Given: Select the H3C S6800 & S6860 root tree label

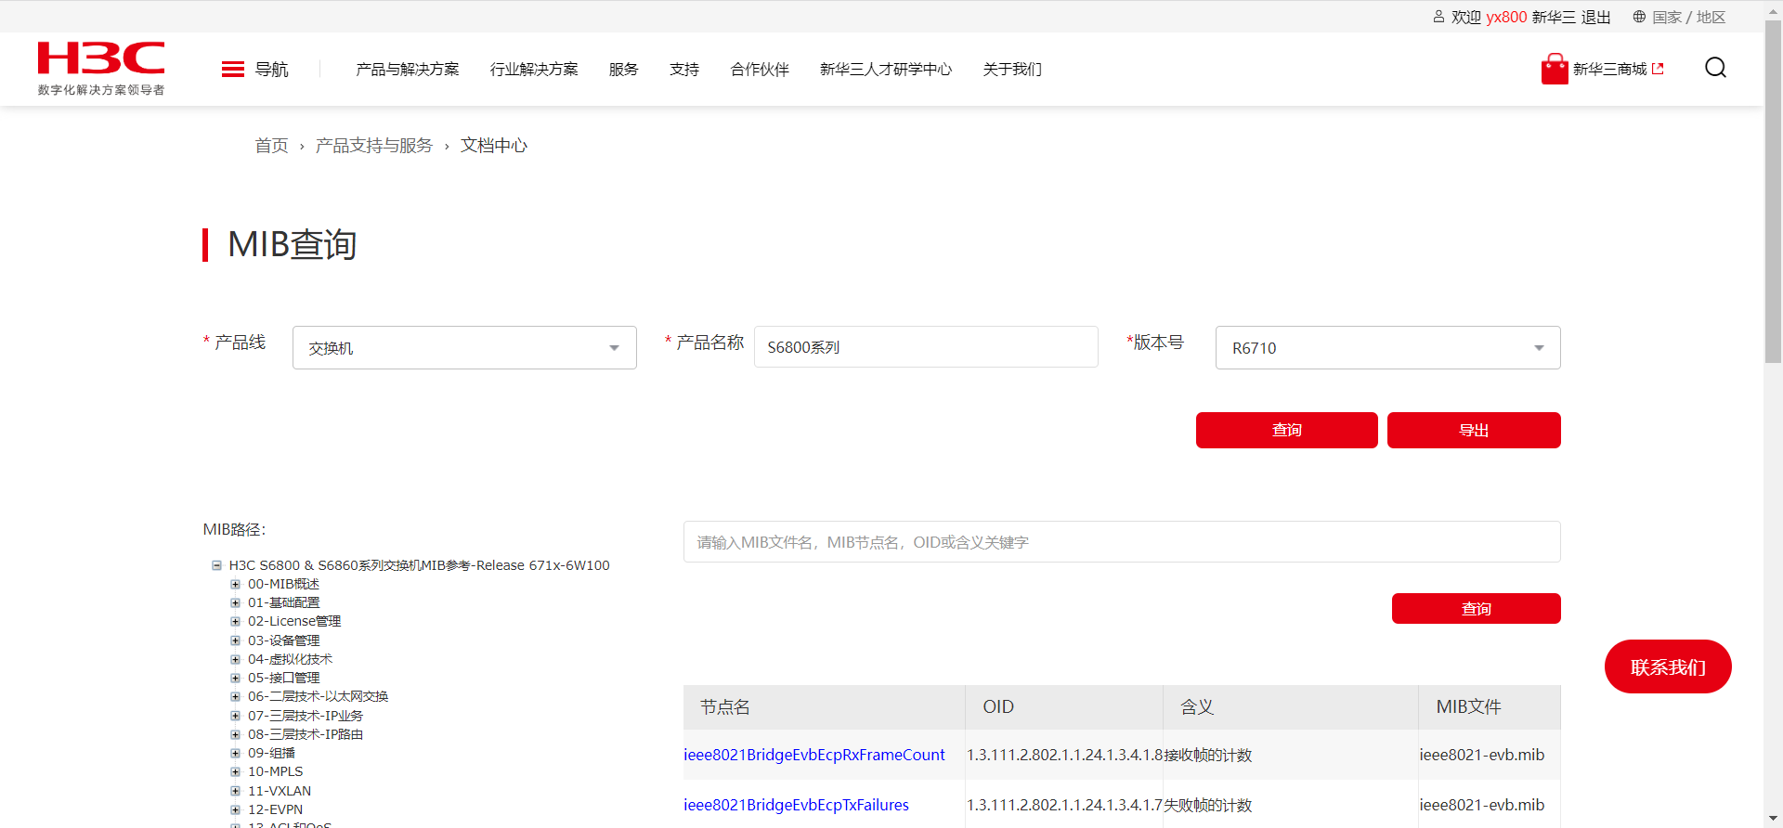Looking at the screenshot, I should pos(420,565).
